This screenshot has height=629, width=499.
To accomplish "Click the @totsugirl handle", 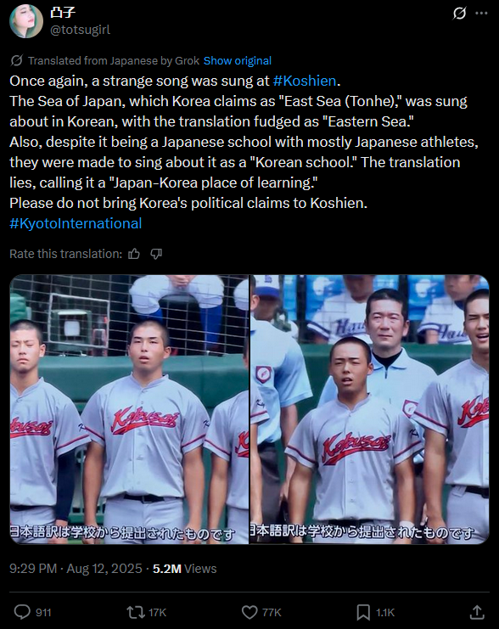I will pyautogui.click(x=81, y=30).
